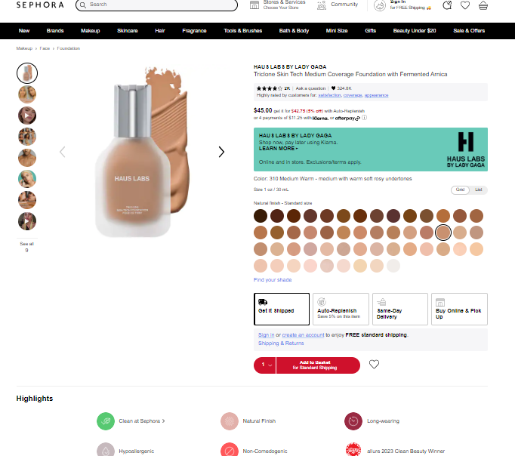Open the Community people icon
515x456 pixels.
(322, 5)
